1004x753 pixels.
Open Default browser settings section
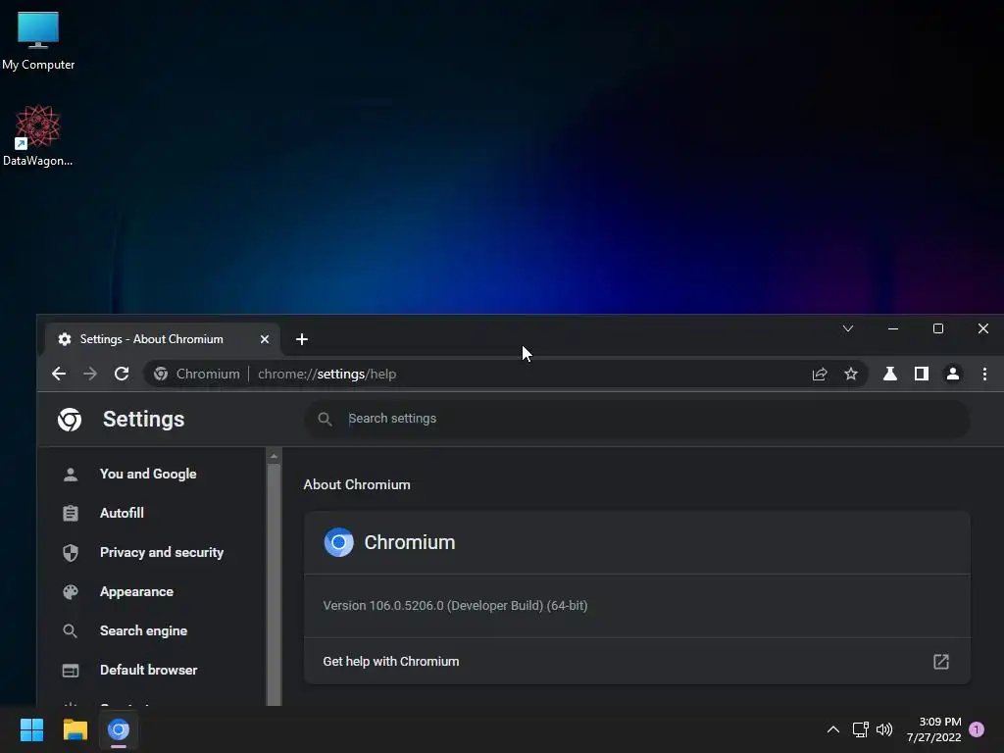pyautogui.click(x=149, y=670)
